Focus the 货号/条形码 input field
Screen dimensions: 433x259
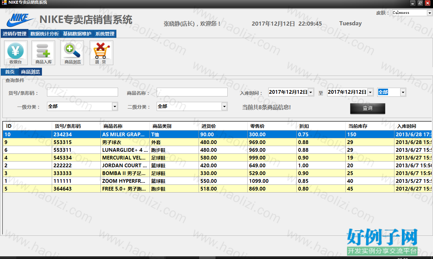point(83,92)
